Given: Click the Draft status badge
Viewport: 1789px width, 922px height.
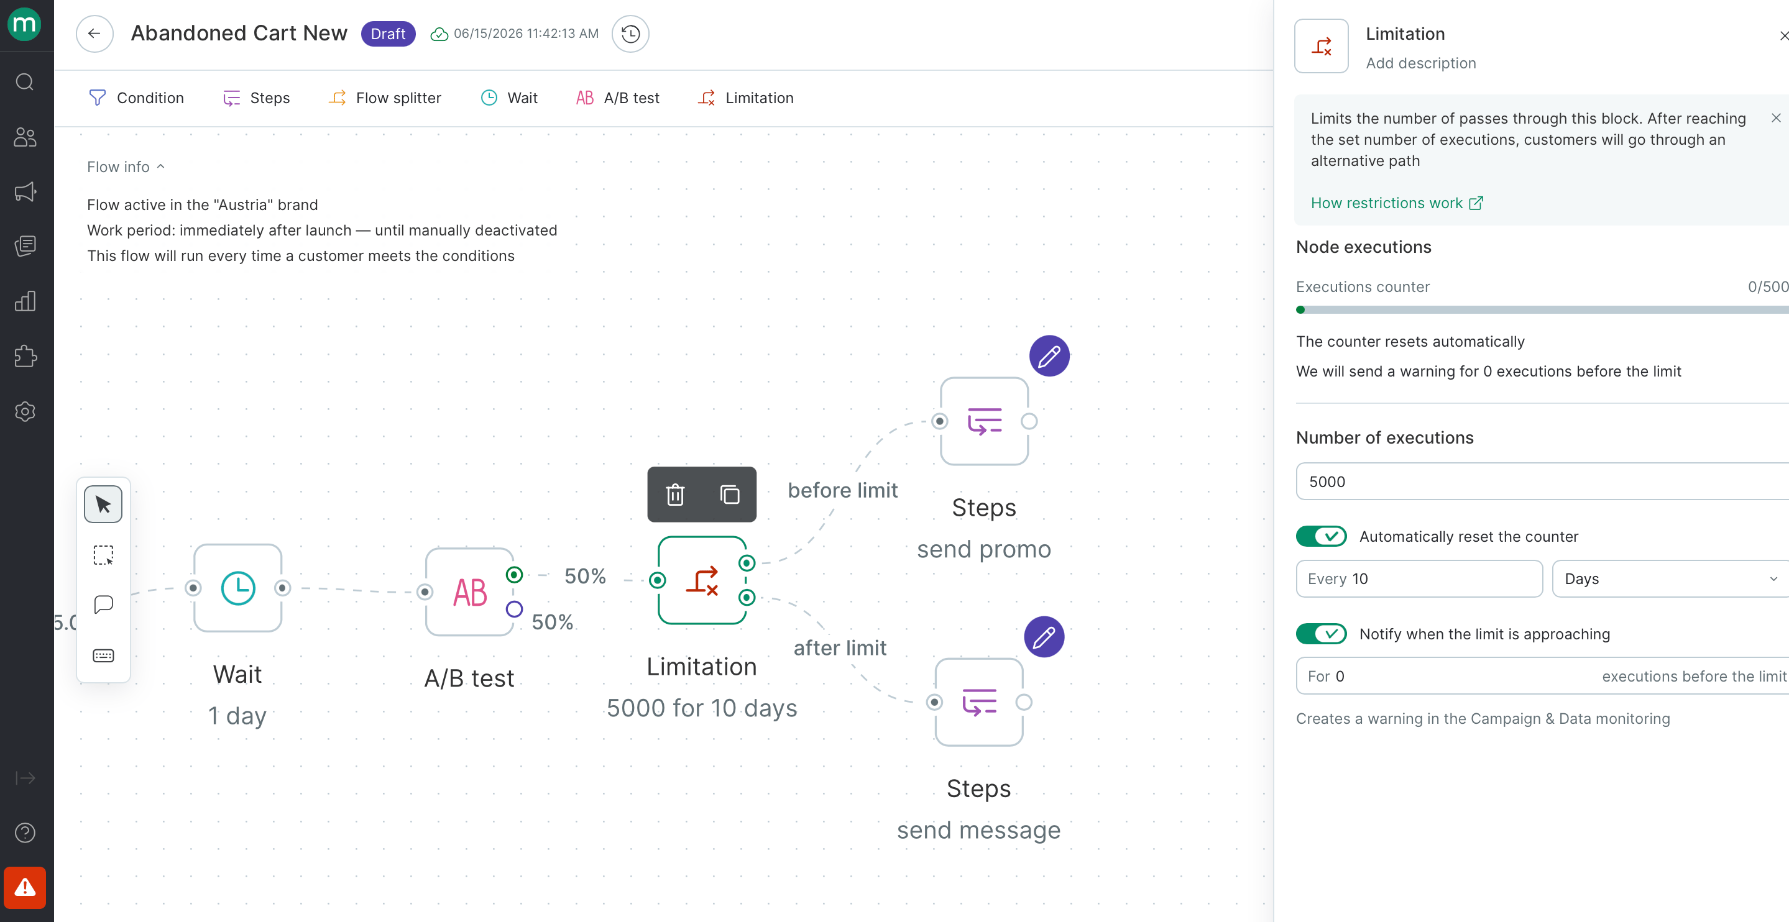Looking at the screenshot, I should coord(389,34).
